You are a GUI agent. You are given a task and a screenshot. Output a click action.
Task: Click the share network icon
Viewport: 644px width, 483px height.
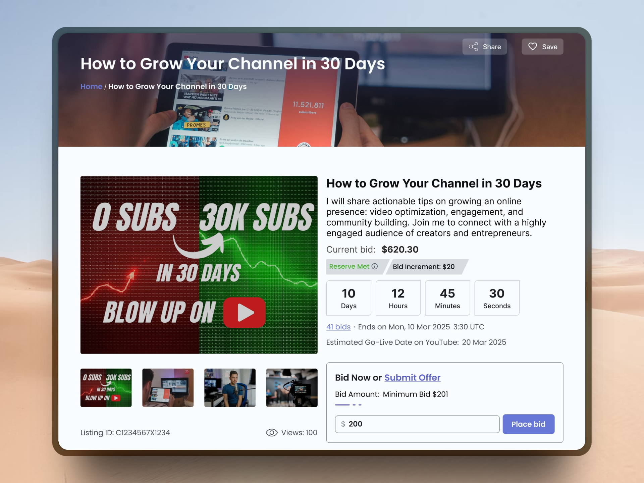click(473, 47)
